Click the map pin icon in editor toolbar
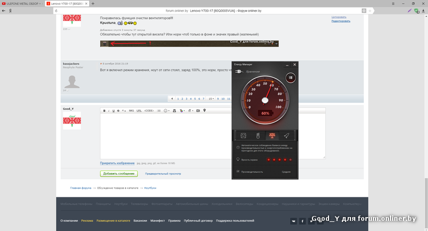Viewport: 428px width, 231px height. click(x=204, y=111)
